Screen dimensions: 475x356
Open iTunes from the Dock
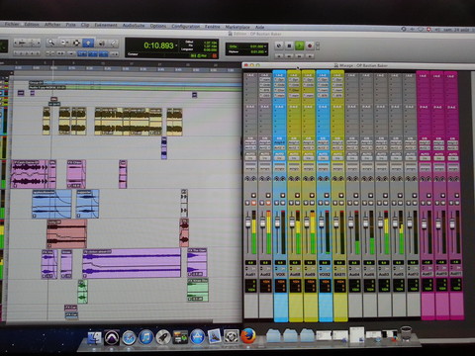(145, 337)
